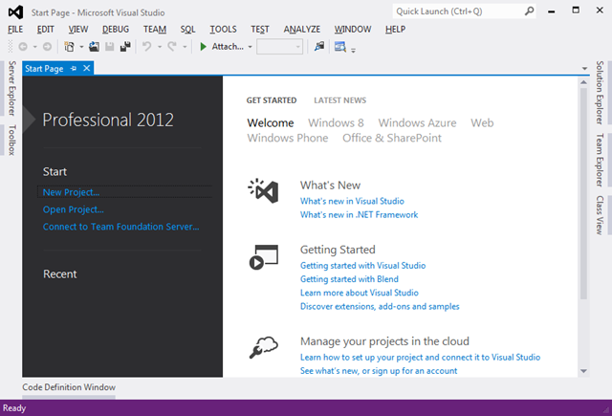Open the Undo history dropdown arrow

pyautogui.click(x=160, y=47)
